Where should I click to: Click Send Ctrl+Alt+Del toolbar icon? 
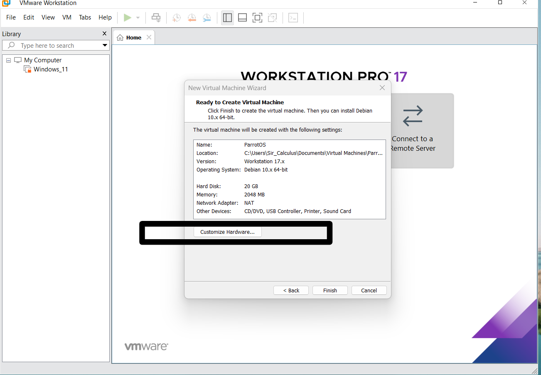[156, 18]
